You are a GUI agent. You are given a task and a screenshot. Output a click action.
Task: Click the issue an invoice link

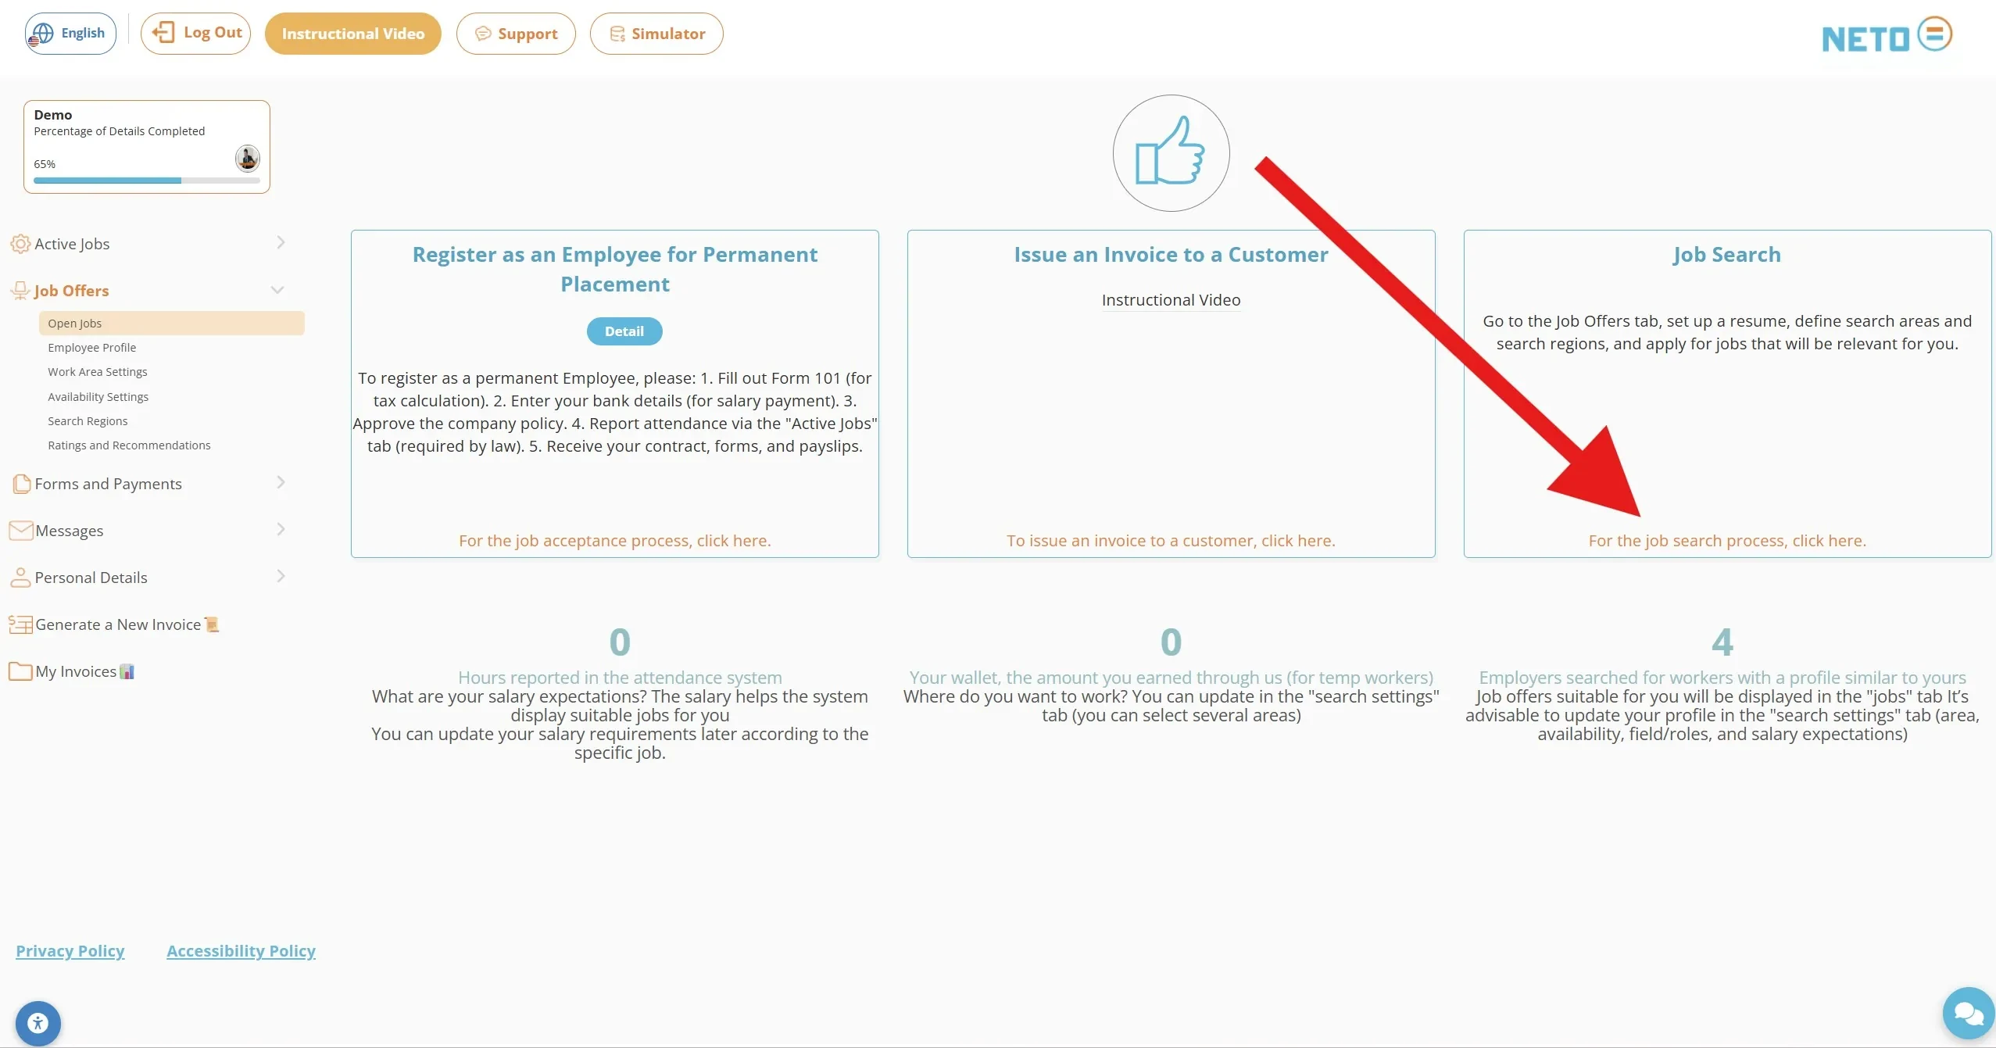[x=1171, y=541]
